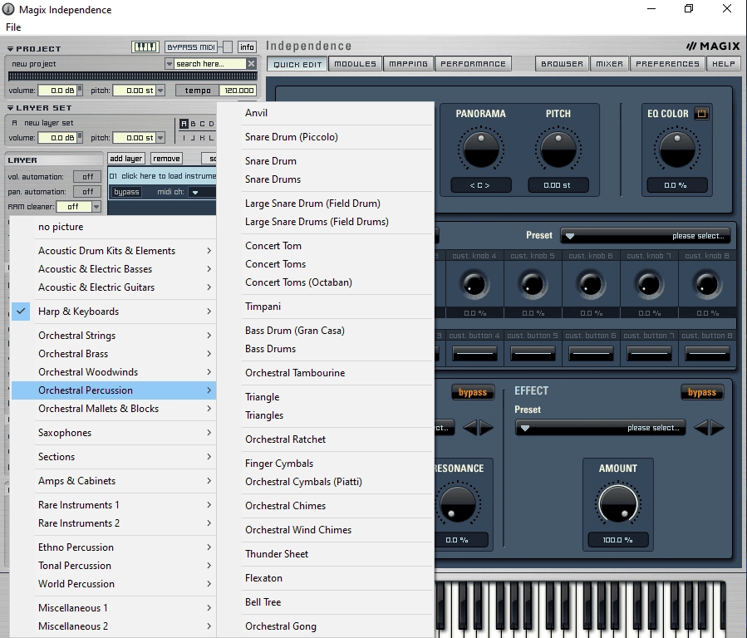
Task: Open the BROWSER tab
Action: coord(562,64)
